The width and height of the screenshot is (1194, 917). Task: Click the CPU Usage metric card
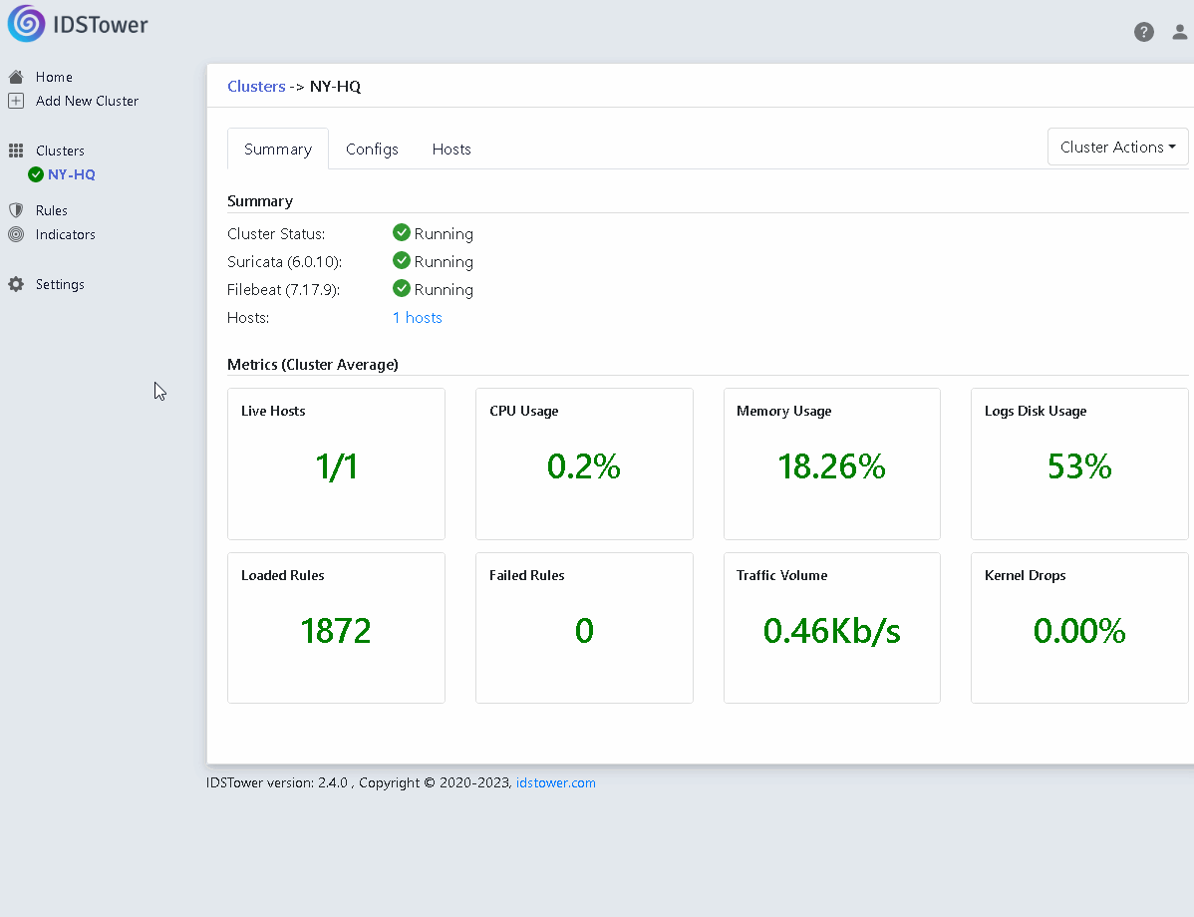coord(584,463)
